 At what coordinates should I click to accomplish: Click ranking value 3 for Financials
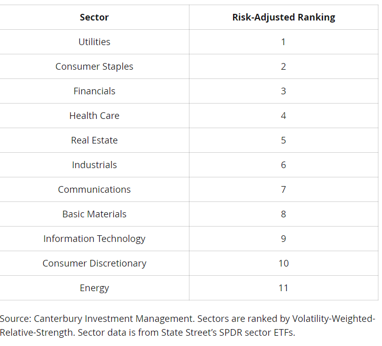(x=283, y=91)
